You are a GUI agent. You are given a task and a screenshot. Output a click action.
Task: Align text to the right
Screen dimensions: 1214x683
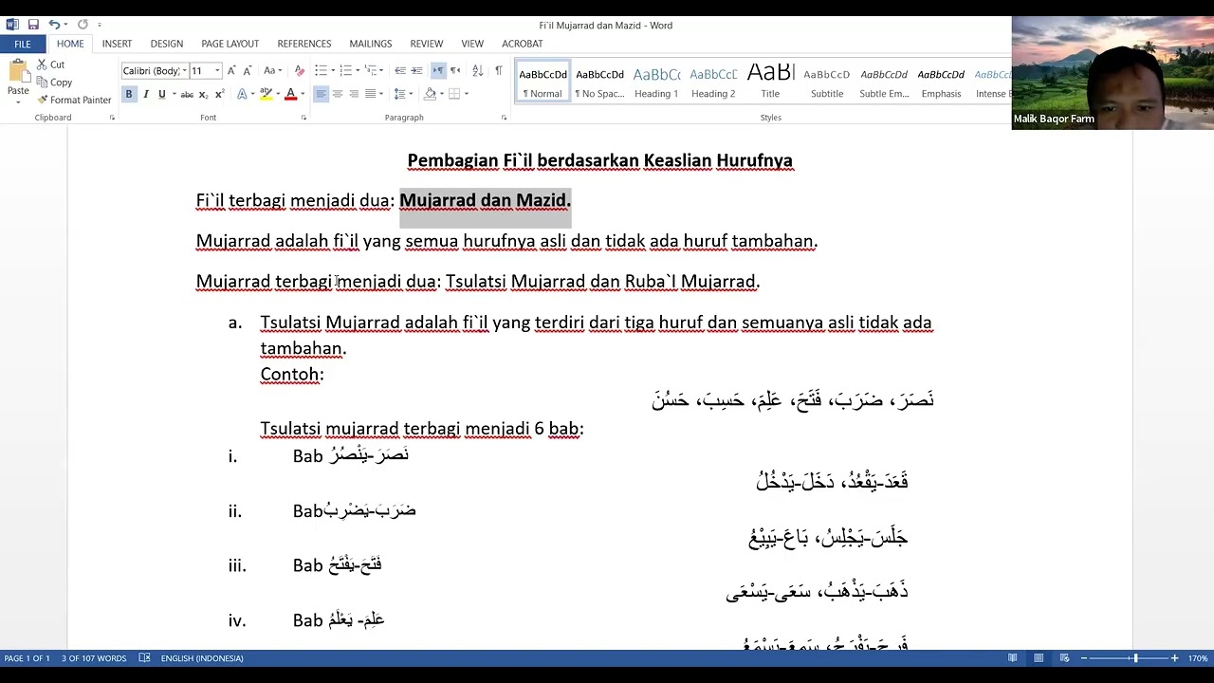point(354,94)
